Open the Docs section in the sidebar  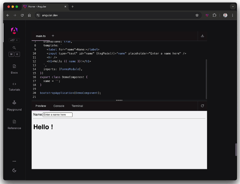tap(14, 69)
